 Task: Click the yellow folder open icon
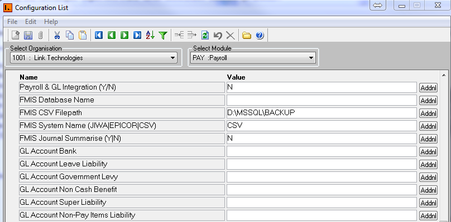pos(247,35)
